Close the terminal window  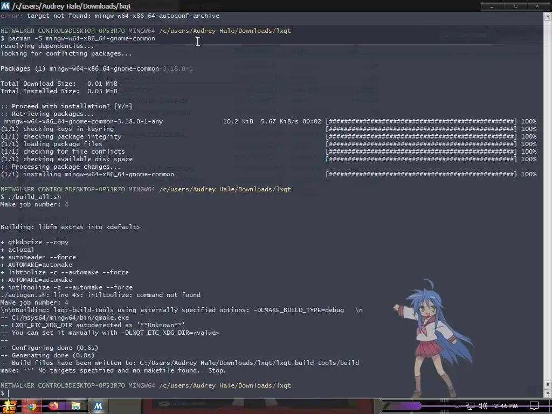[x=537, y=6]
